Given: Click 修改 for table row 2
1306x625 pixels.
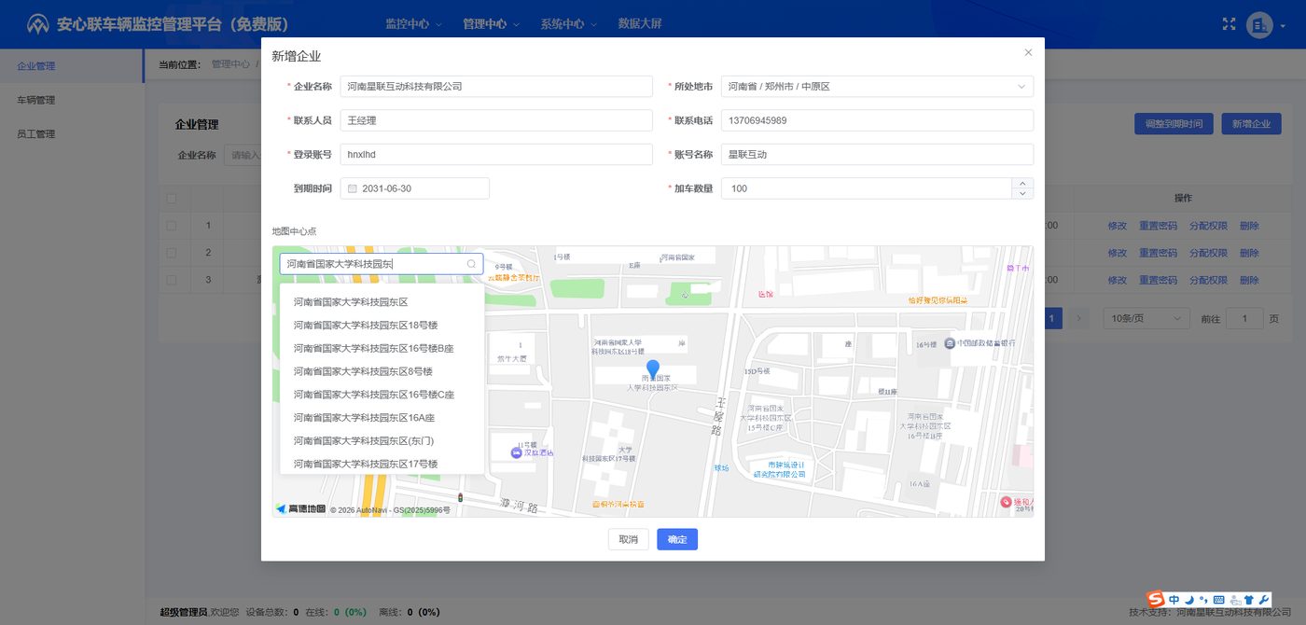Looking at the screenshot, I should tap(1118, 253).
